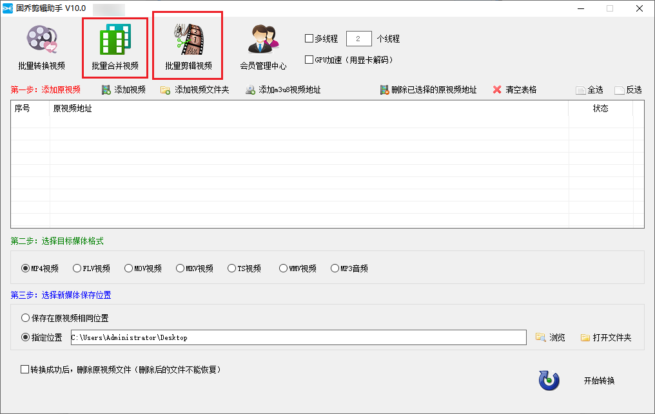Enable the 多线程 multithreading checkbox
The image size is (655, 414).
[x=309, y=39]
